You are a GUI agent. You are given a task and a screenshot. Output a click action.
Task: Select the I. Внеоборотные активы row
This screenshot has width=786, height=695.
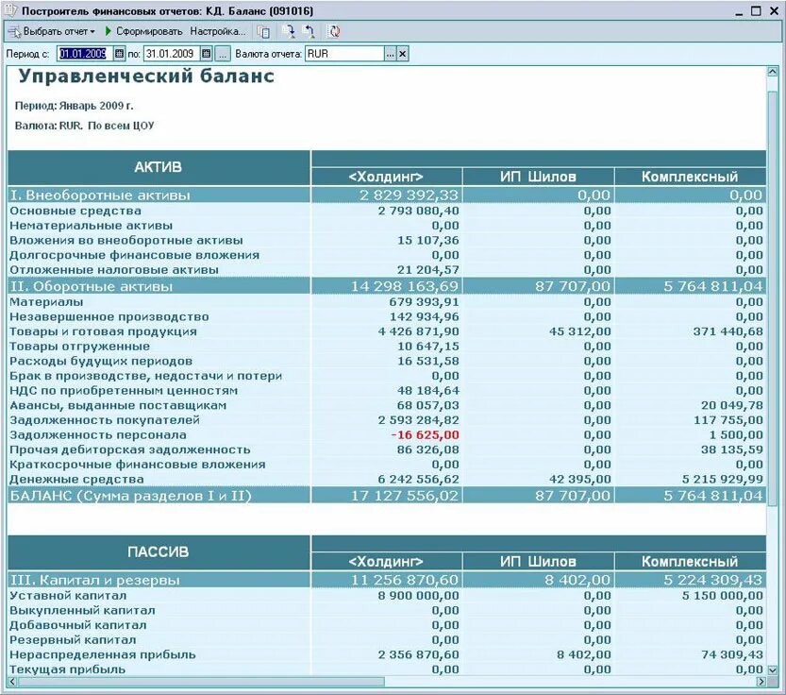click(387, 195)
